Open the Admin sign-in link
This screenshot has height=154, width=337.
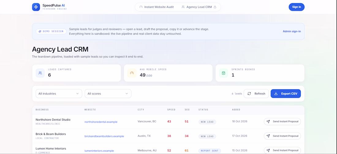click(x=292, y=31)
